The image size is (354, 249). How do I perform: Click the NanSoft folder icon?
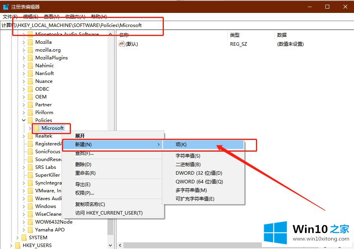pyautogui.click(x=30, y=73)
